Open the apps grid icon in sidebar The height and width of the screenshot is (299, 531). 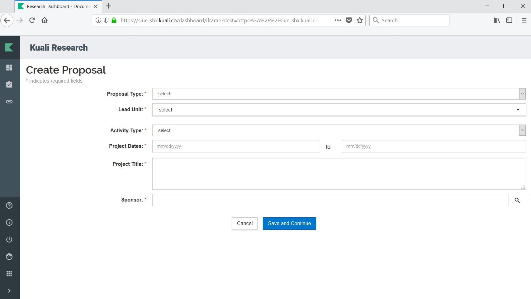9,274
